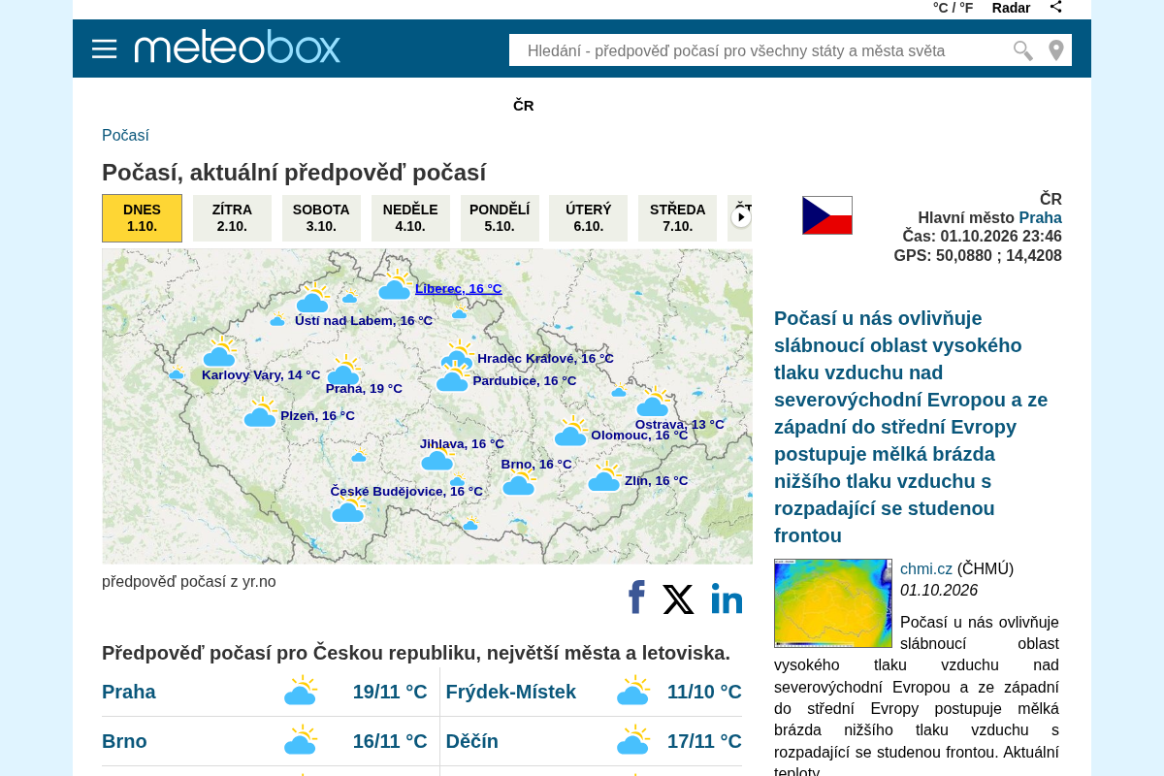The image size is (1164, 776).
Task: Toggle °C / °F units
Action: click(953, 8)
